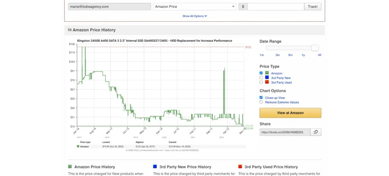Click the 3rd Party Used link
Viewport: 389px width, 176px height.
pyautogui.click(x=281, y=83)
